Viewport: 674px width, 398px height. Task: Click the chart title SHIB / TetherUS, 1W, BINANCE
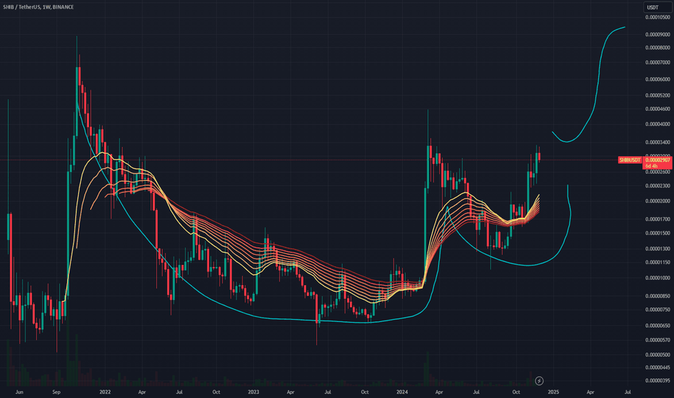coord(38,7)
